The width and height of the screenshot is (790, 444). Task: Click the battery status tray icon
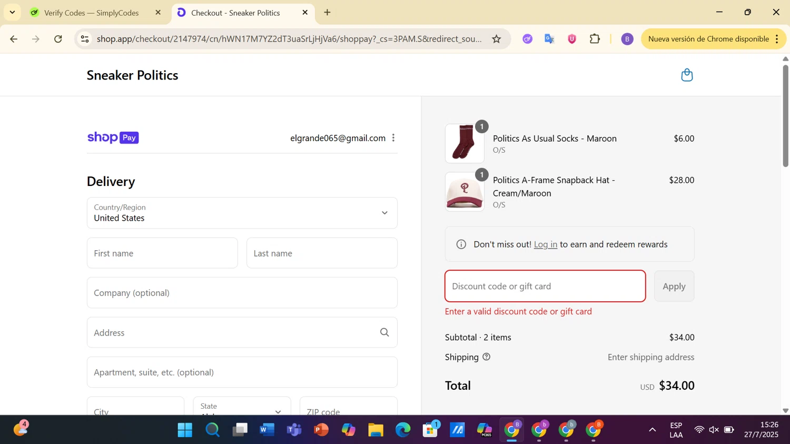[x=729, y=430]
